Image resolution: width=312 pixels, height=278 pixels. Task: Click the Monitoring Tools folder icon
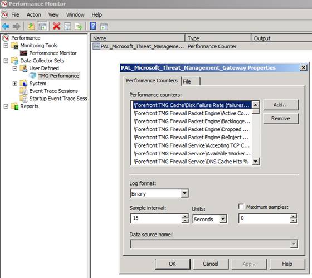pyautogui.click(x=14, y=46)
